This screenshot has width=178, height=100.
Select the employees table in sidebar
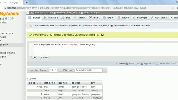pos(4,44)
